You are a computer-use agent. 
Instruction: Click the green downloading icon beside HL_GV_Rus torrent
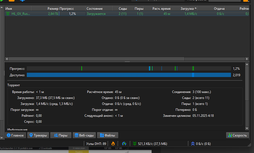click(8, 14)
